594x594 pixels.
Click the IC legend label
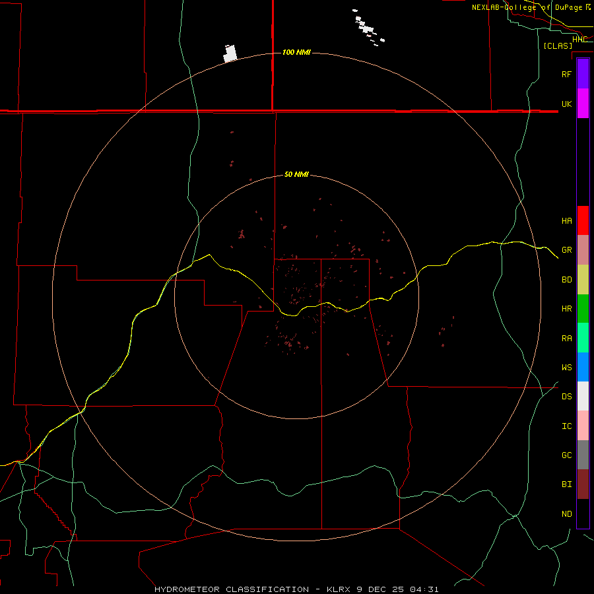tap(566, 426)
